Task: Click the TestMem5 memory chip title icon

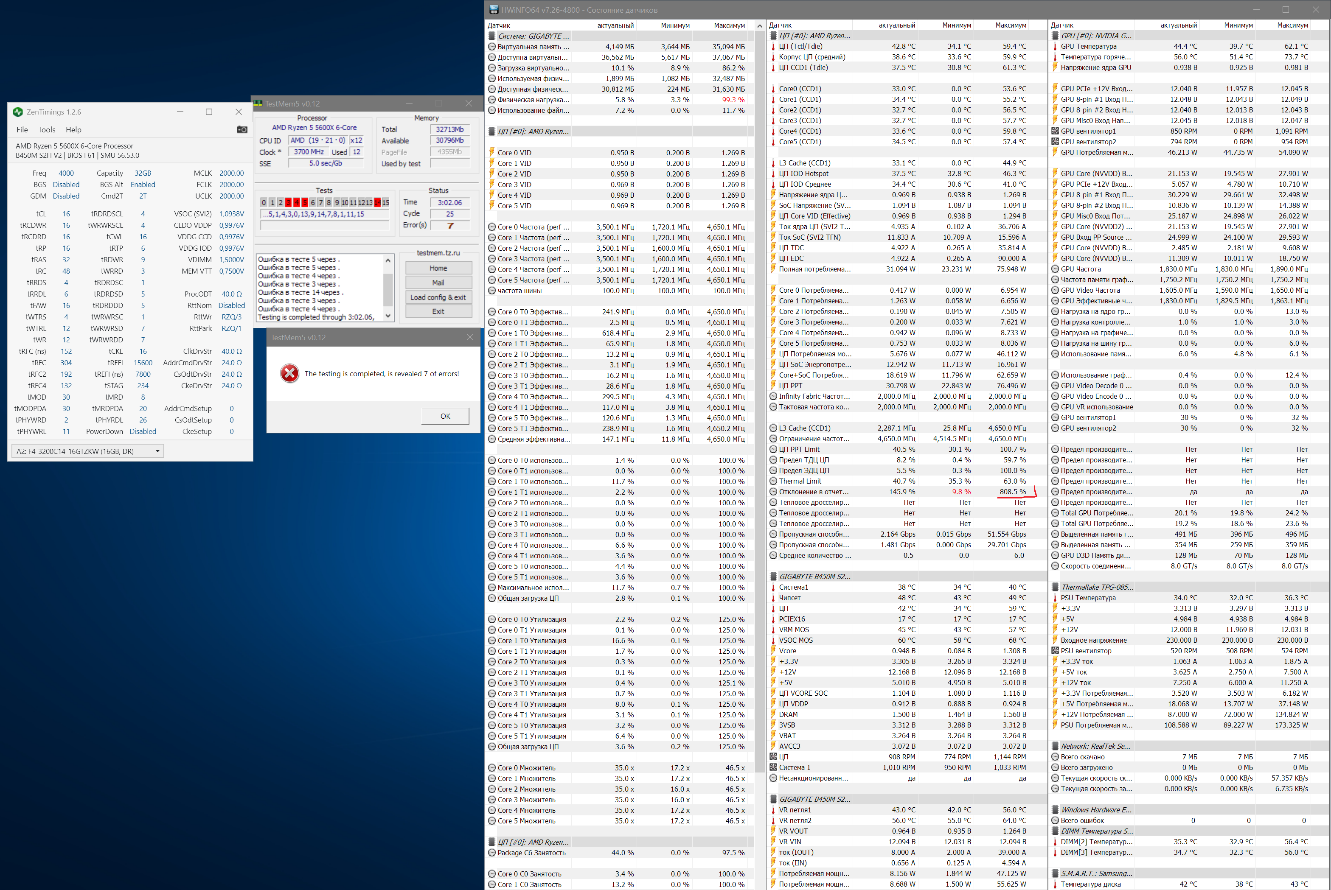Action: [x=258, y=104]
